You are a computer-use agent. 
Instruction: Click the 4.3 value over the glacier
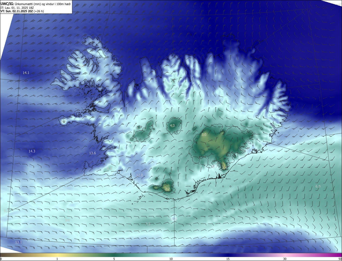tap(172, 125)
